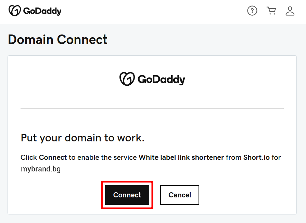
Task: Click Put your domain to work heading
Action: point(82,138)
